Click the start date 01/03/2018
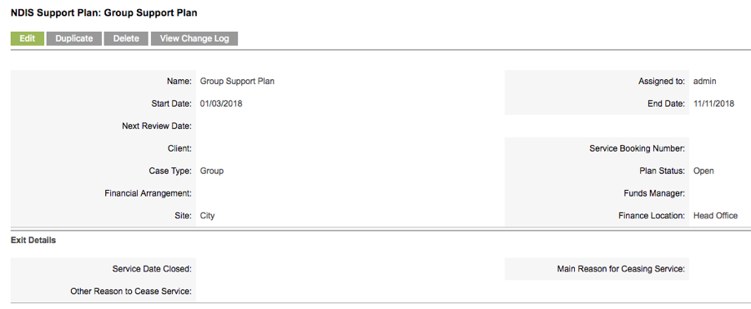The image size is (751, 309). (221, 103)
